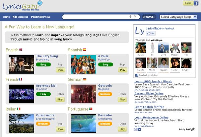Open the Eros Ramazzotti artist link

click(45, 119)
